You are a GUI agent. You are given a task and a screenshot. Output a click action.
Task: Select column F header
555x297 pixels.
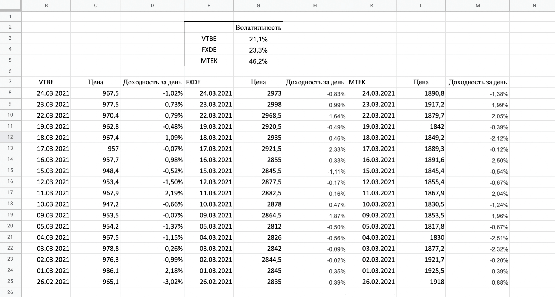[209, 5]
